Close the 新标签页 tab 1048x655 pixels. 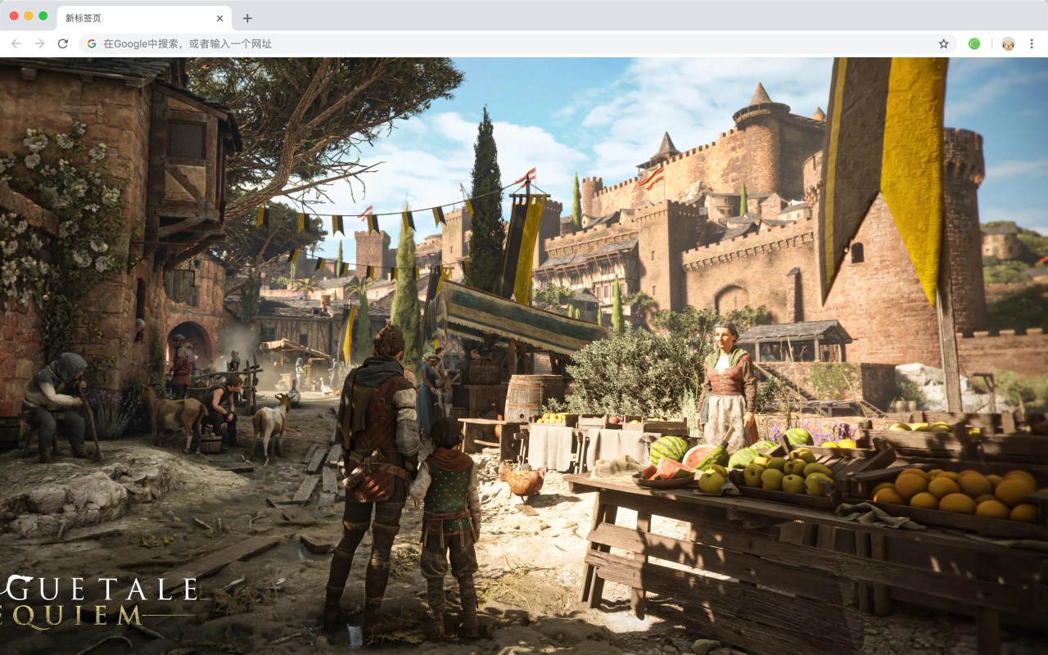219,18
